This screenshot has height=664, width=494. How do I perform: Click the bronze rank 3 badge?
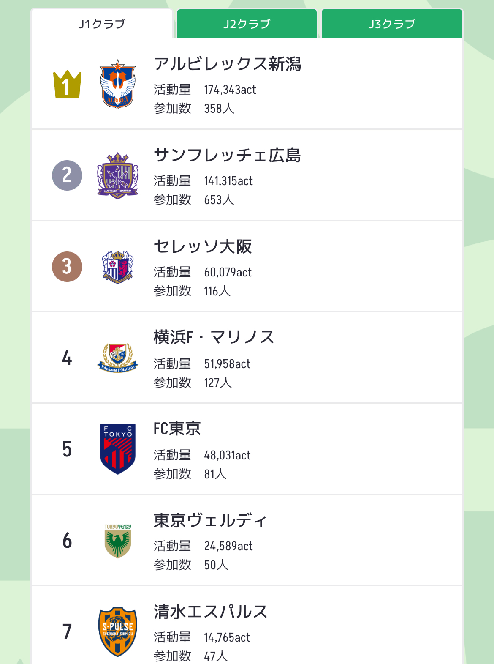pos(67,267)
